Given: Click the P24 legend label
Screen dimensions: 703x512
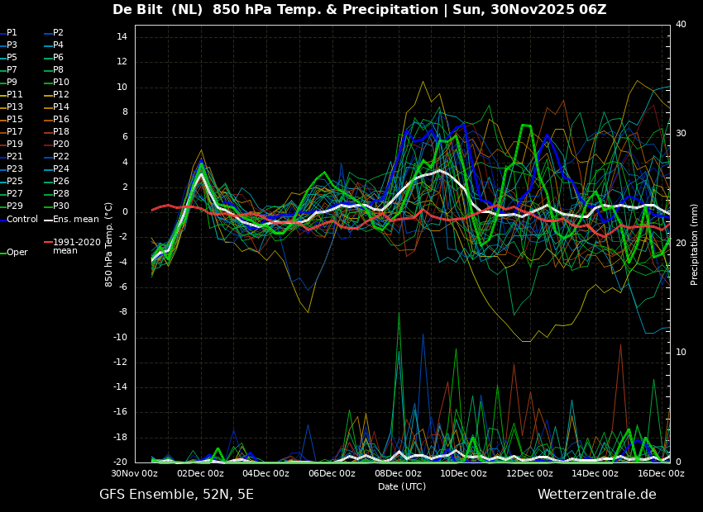Looking at the screenshot, I should (56, 168).
